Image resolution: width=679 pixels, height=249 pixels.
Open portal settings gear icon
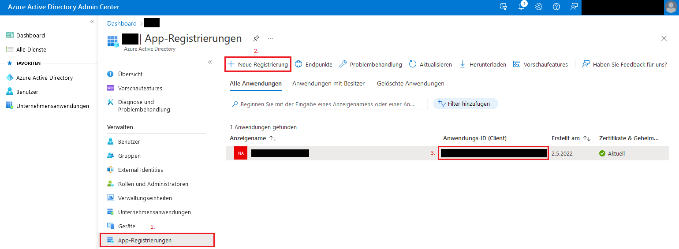(x=539, y=7)
